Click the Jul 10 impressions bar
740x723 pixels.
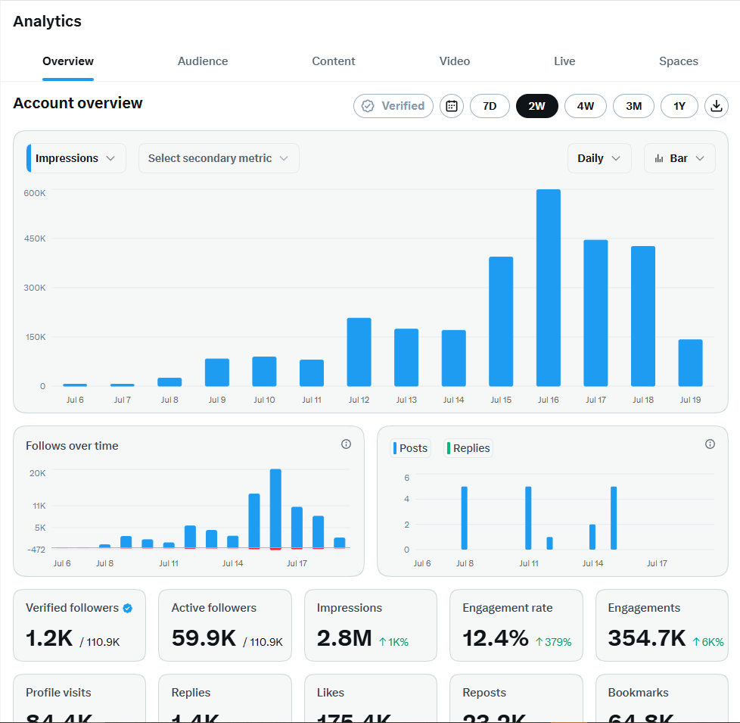[x=264, y=371]
